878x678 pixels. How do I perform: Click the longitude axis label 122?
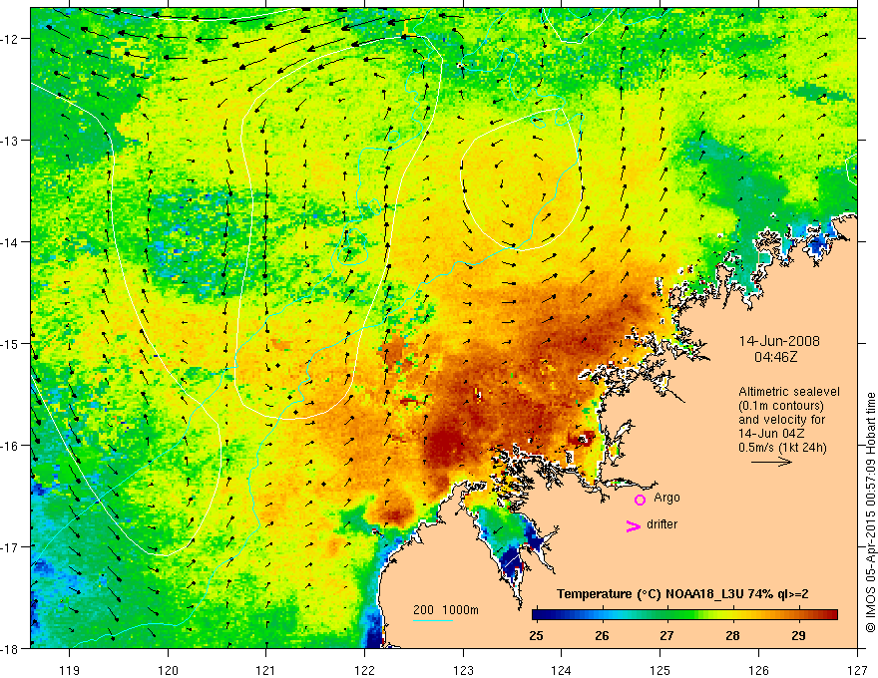tap(364, 671)
